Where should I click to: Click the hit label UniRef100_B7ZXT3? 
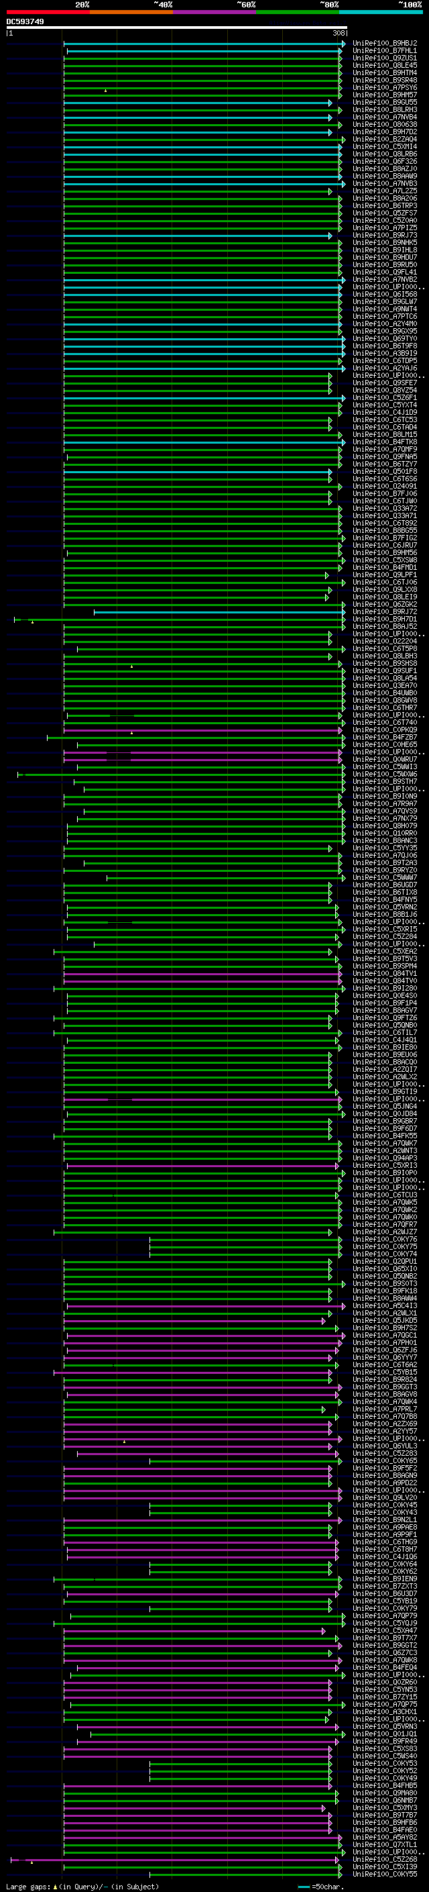[385, 1587]
